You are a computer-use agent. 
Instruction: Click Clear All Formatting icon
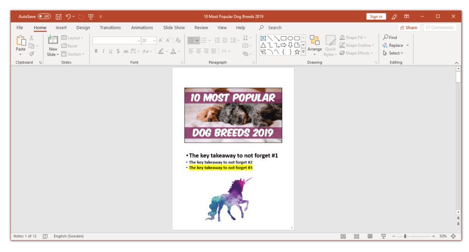point(178,40)
